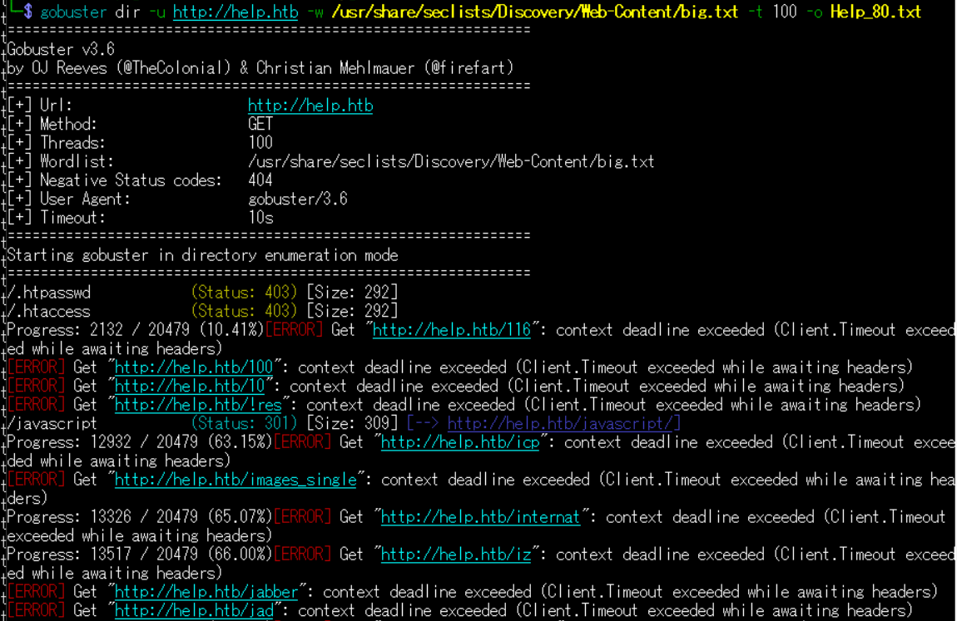The width and height of the screenshot is (957, 621).
Task: Click the Help_80.txt output filename
Action: (x=875, y=12)
